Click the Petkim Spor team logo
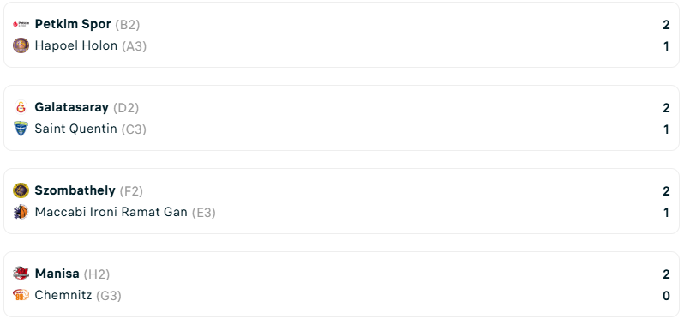 [x=21, y=24]
